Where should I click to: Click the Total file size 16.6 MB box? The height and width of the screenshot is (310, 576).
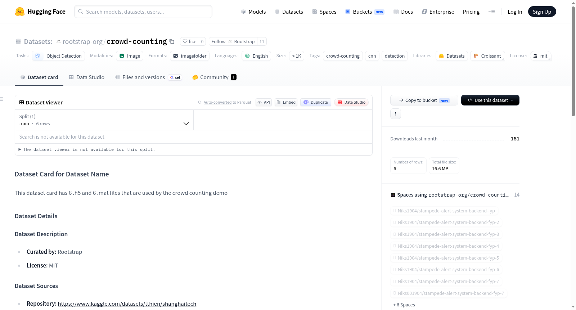pos(444,166)
